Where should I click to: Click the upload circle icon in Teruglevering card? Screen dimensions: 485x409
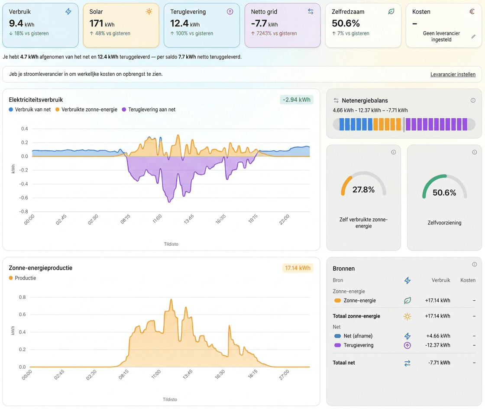230,11
